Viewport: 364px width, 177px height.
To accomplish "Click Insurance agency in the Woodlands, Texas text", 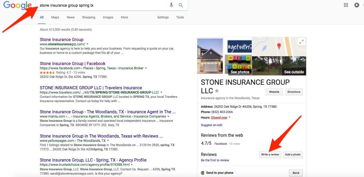I will tap(230, 98).
